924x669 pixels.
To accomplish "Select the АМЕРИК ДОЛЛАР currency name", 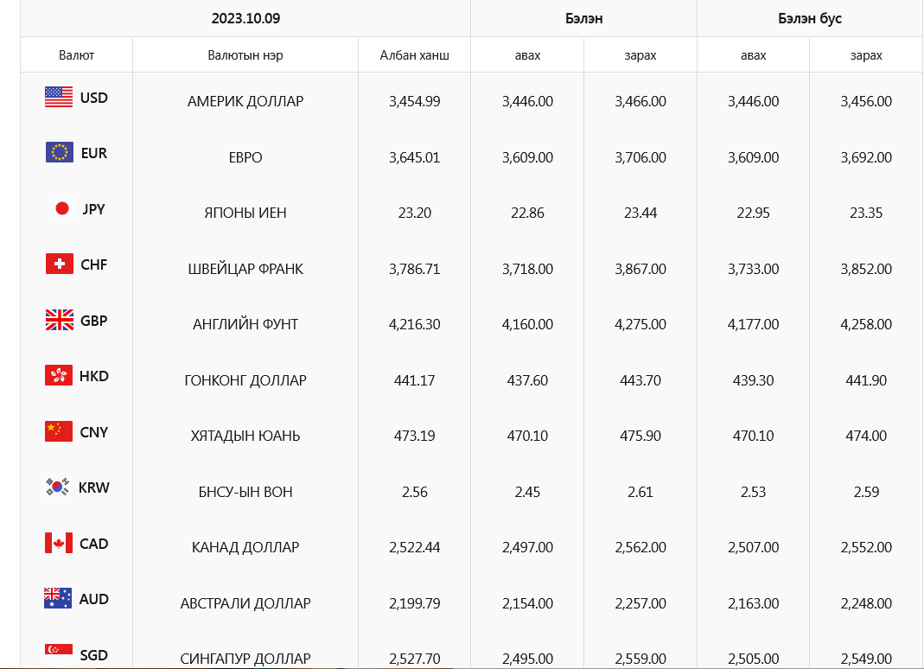I will [x=245, y=101].
